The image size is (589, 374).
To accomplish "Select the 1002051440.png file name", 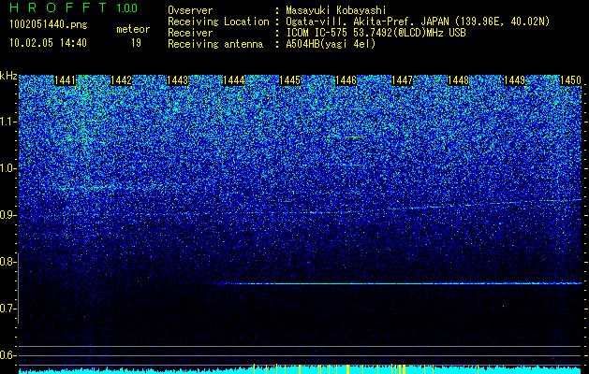I will (x=49, y=24).
